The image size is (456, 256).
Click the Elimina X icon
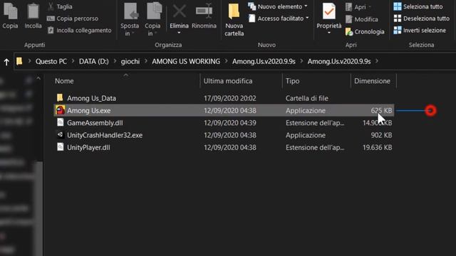point(179,11)
